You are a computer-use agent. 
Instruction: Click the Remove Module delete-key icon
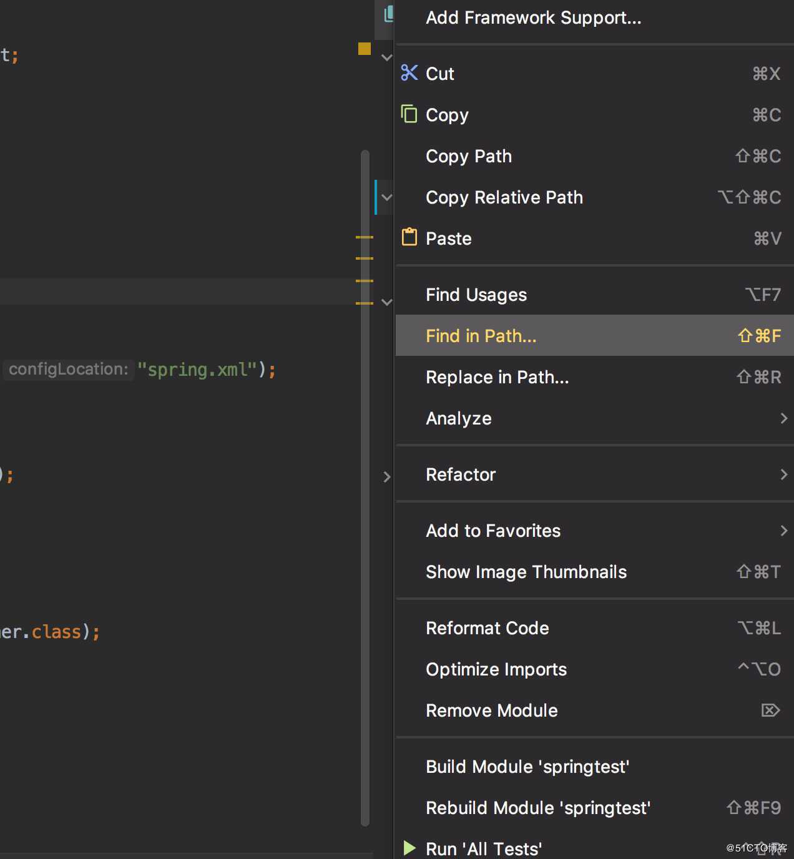[771, 710]
